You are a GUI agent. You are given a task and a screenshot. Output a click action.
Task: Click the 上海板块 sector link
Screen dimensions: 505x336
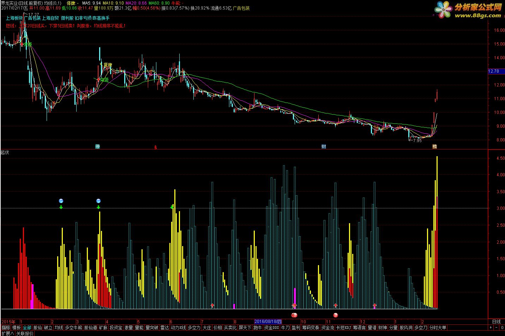click(14, 18)
